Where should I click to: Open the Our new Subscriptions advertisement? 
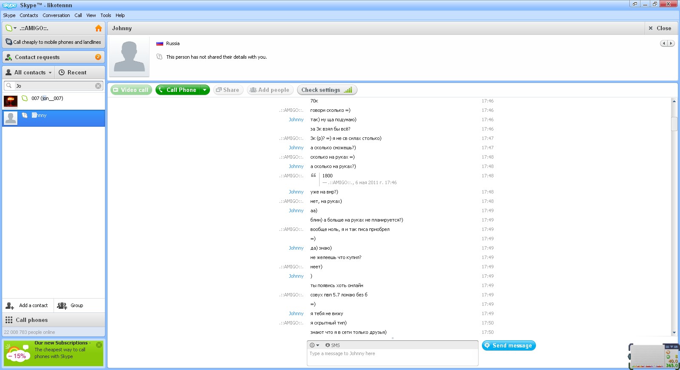coord(54,353)
